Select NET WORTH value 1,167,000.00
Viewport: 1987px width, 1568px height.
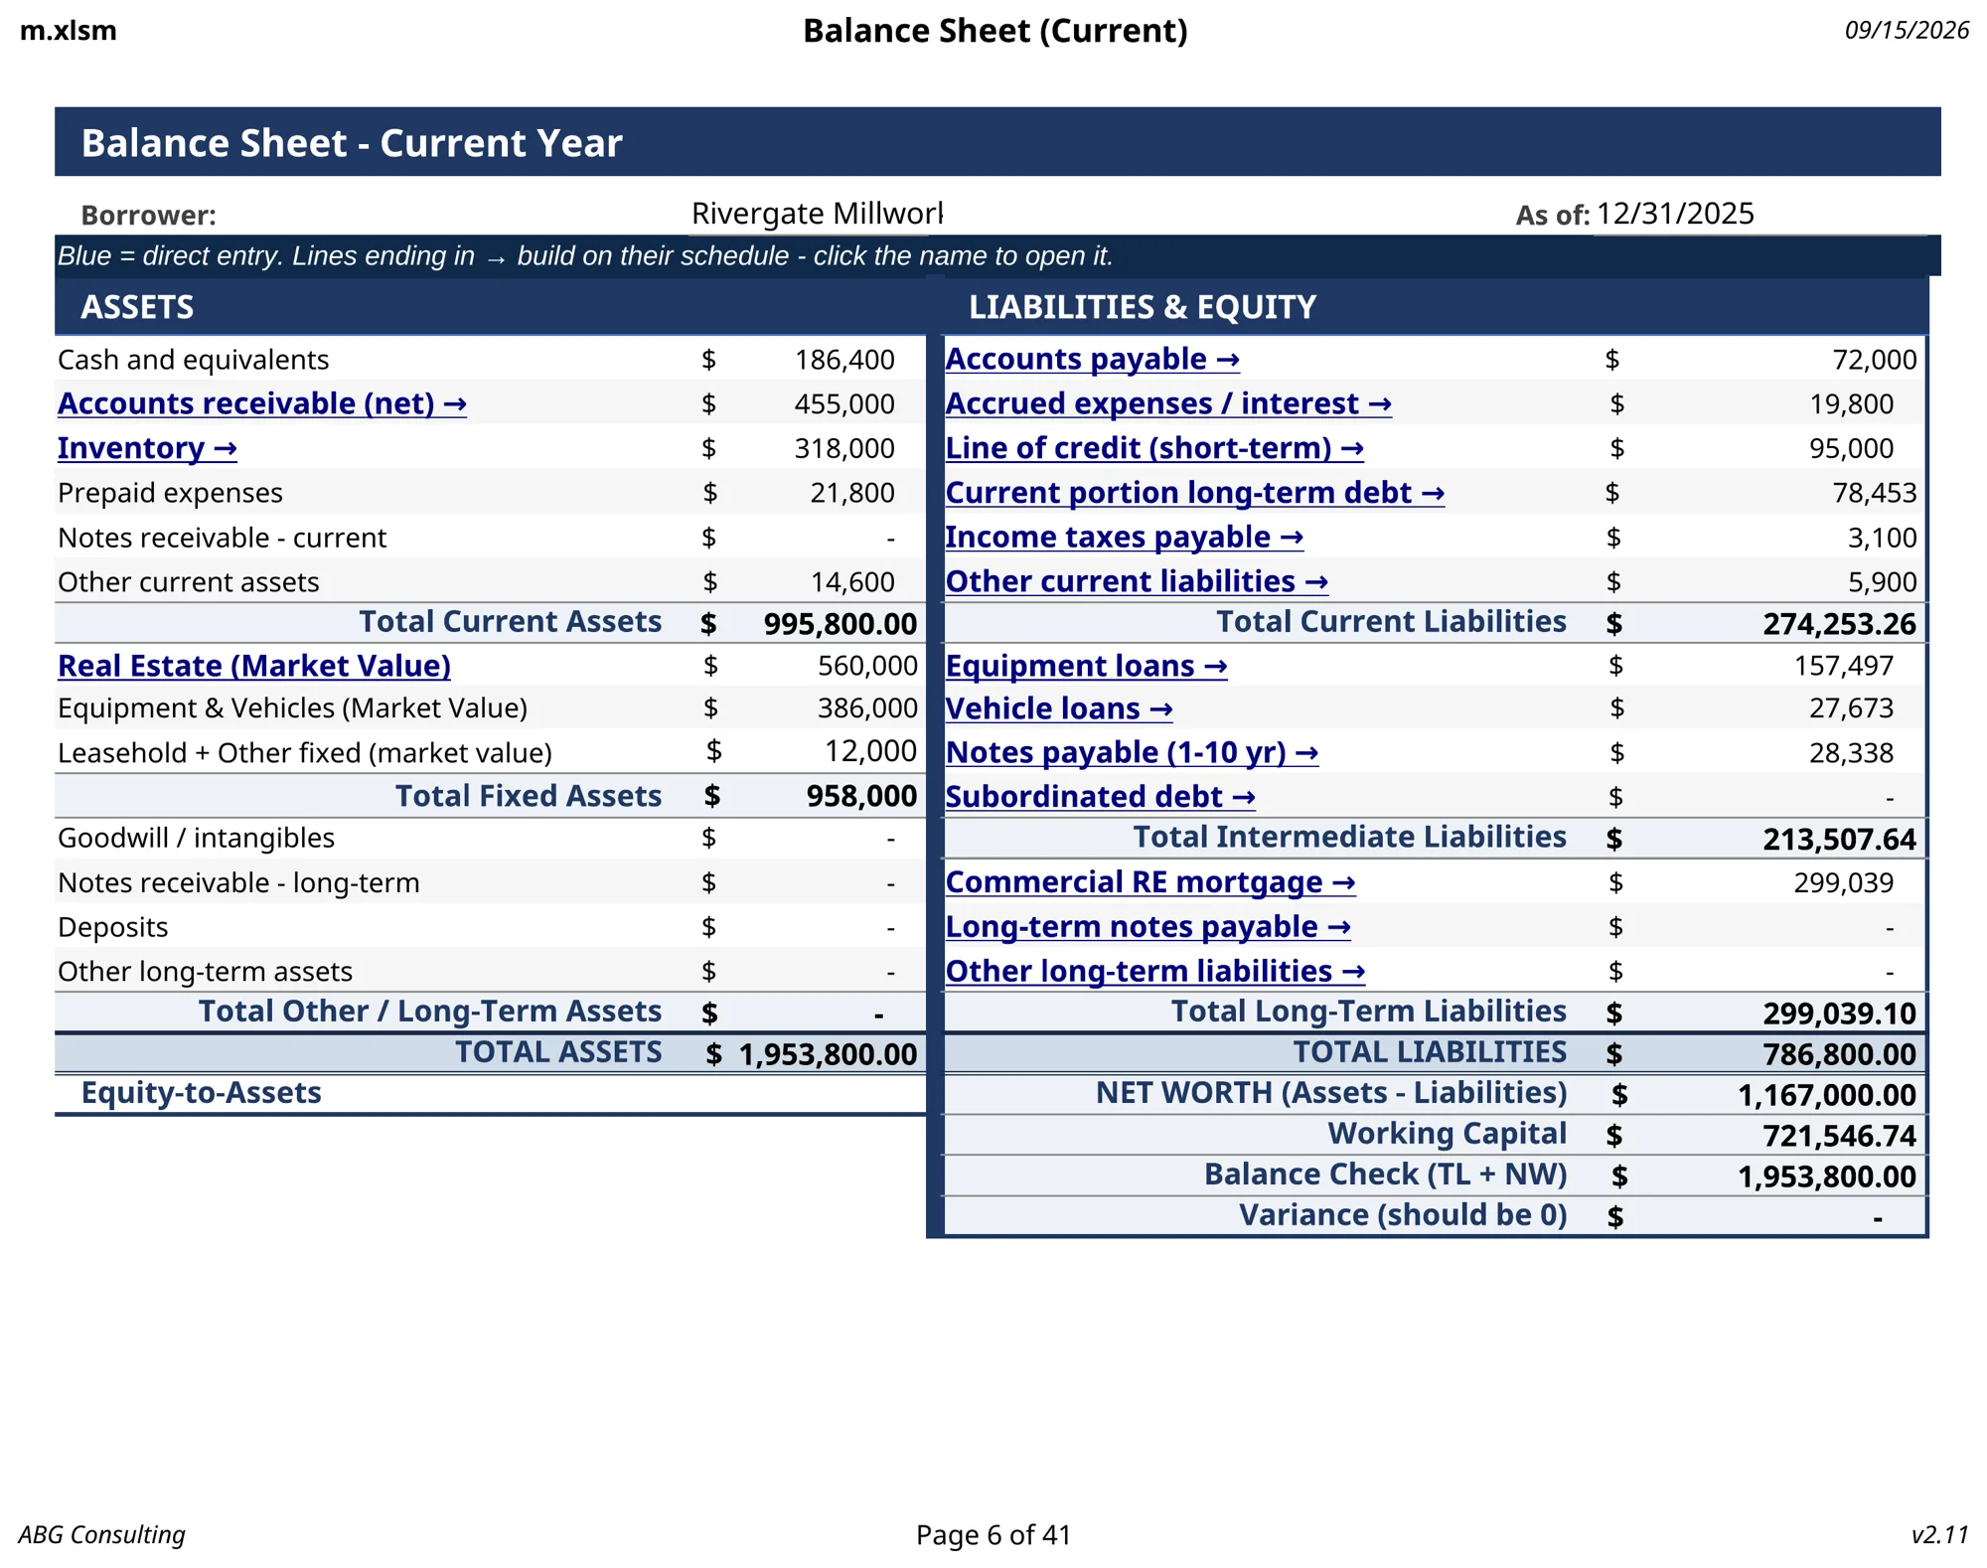(x=1827, y=1095)
